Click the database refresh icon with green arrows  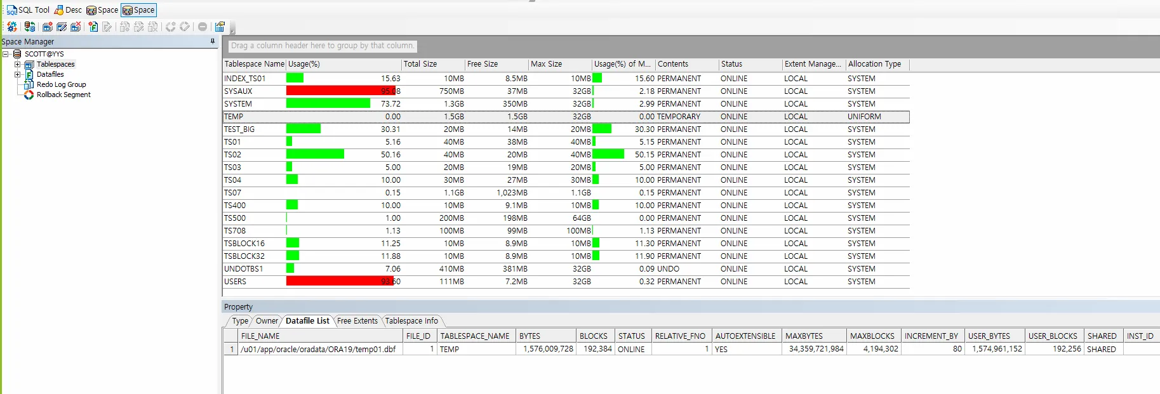coord(30,27)
